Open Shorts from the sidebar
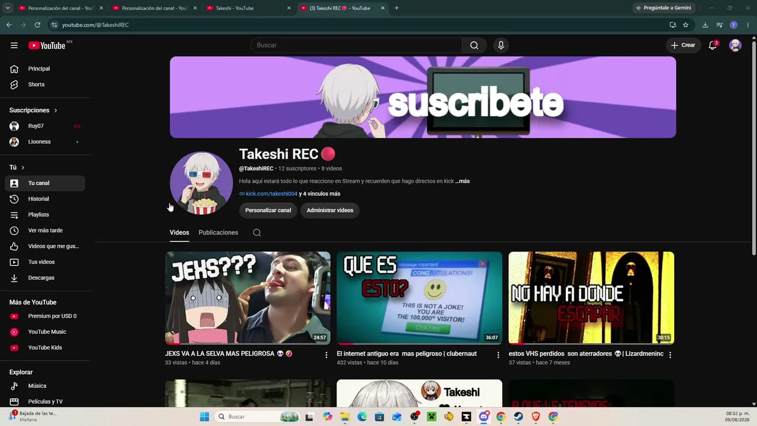The image size is (757, 426). click(45, 85)
